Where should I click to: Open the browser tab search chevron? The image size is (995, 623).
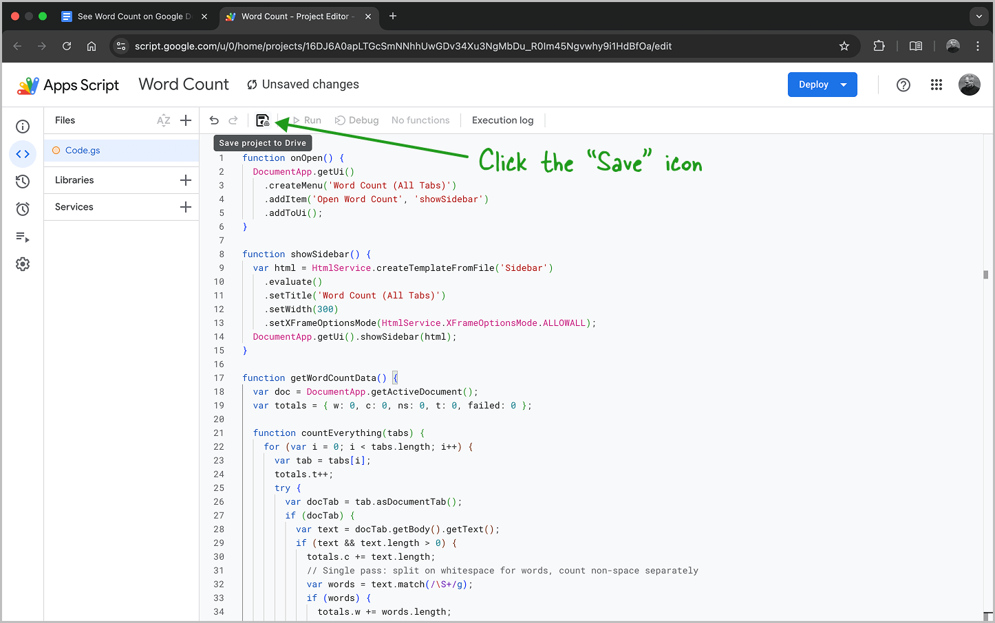[978, 17]
